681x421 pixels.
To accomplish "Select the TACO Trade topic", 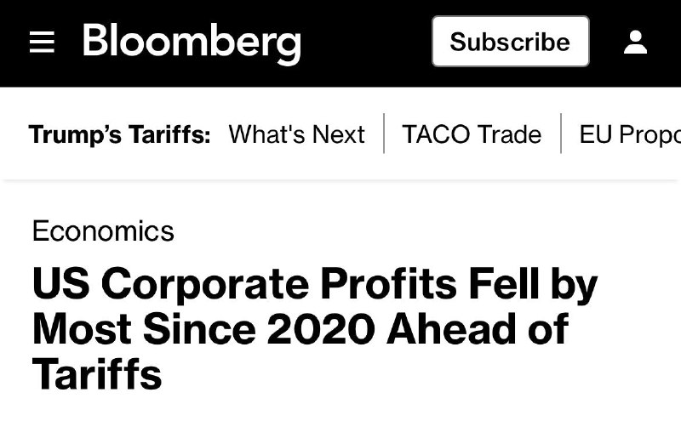I will [472, 134].
